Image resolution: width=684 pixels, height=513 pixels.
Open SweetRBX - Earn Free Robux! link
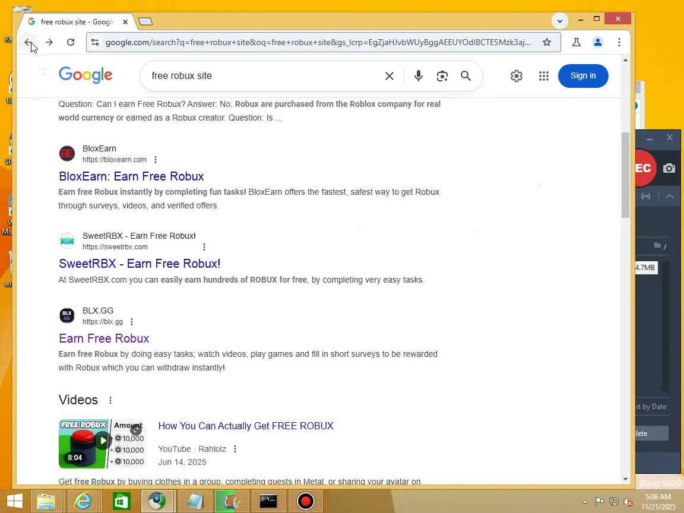[140, 264]
